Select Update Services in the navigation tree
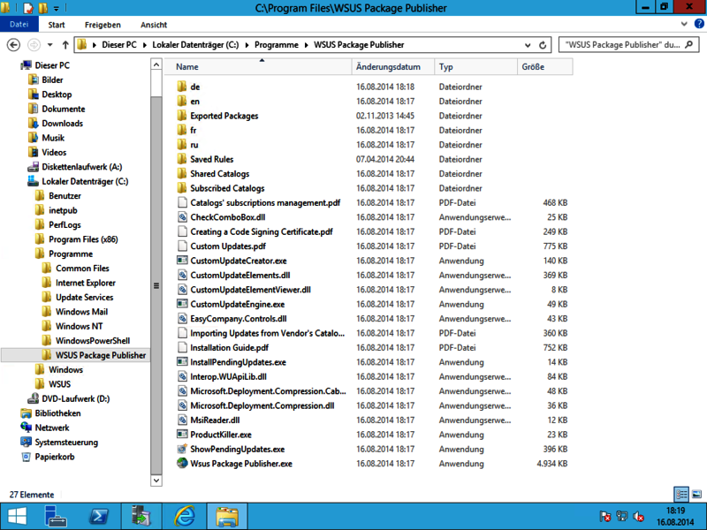Image resolution: width=707 pixels, height=530 pixels. tap(84, 298)
